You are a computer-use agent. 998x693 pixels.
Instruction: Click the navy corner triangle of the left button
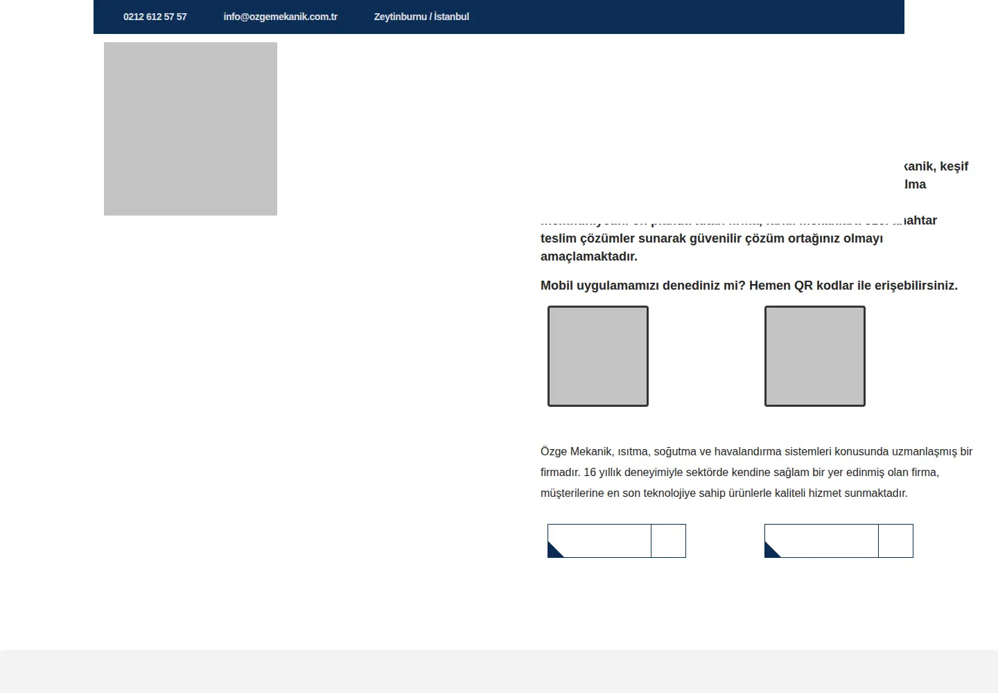[553, 552]
